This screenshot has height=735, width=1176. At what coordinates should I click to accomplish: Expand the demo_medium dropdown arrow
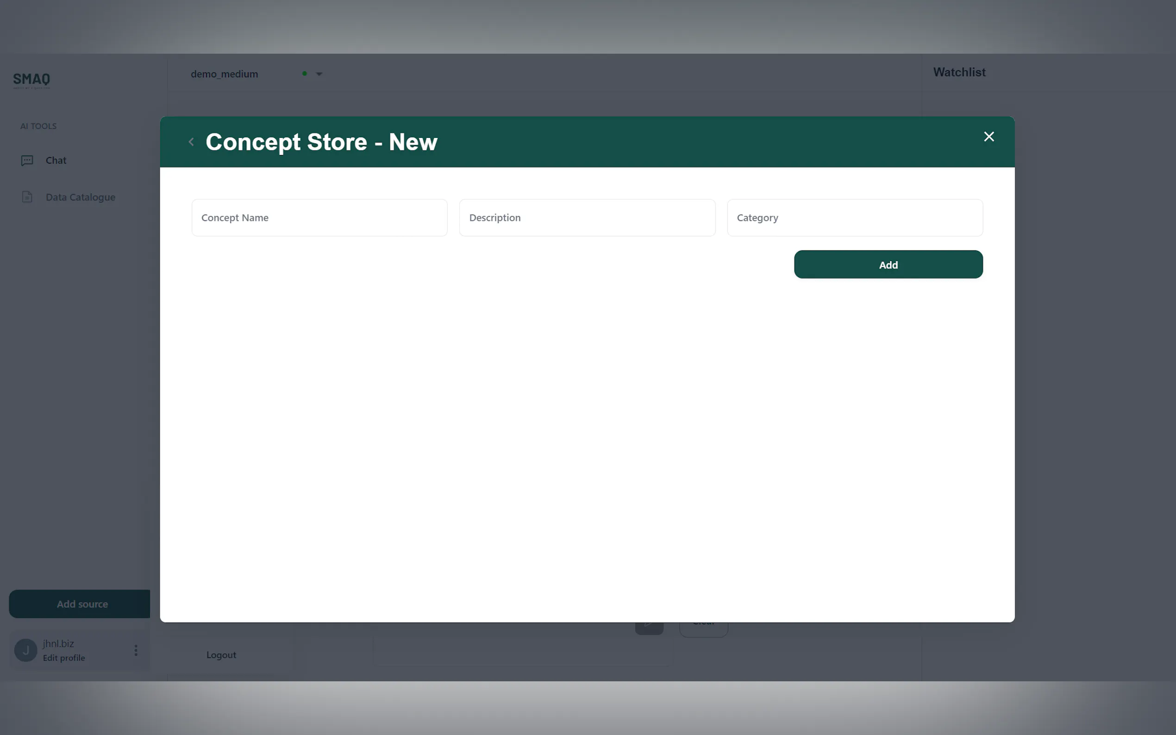pyautogui.click(x=319, y=74)
